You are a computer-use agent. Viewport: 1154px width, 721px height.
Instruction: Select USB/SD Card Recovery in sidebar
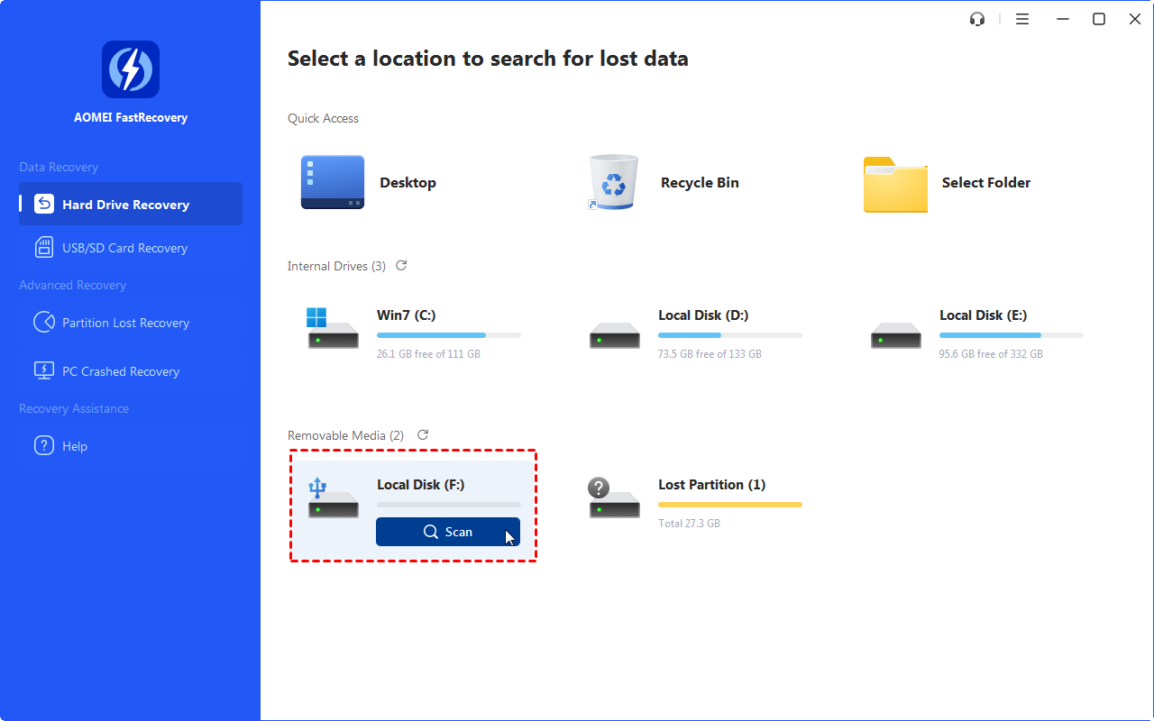tap(131, 248)
